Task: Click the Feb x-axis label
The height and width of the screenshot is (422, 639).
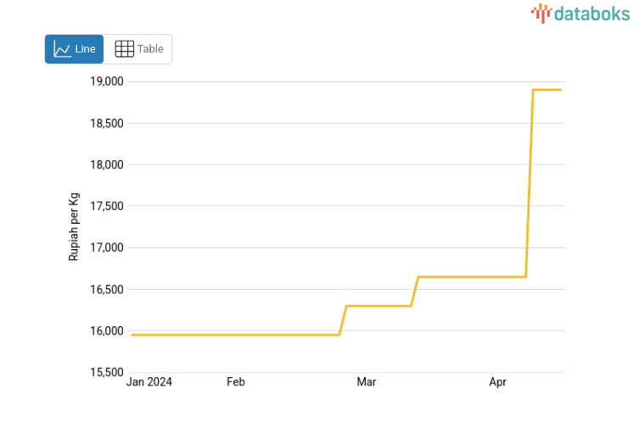Action: coord(236,382)
